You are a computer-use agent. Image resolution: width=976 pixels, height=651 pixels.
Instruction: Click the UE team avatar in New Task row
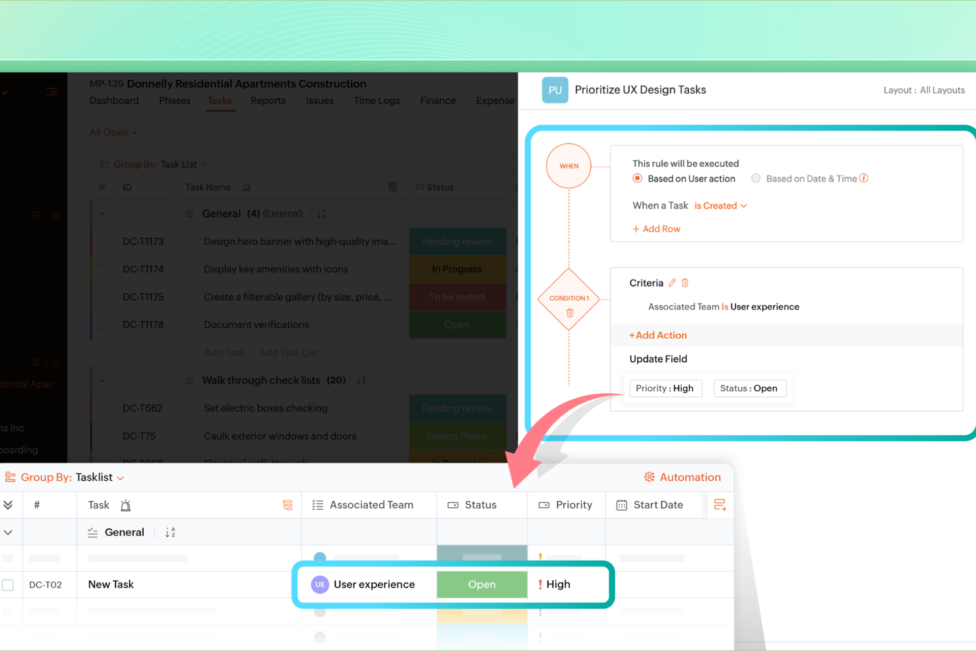pyautogui.click(x=320, y=584)
